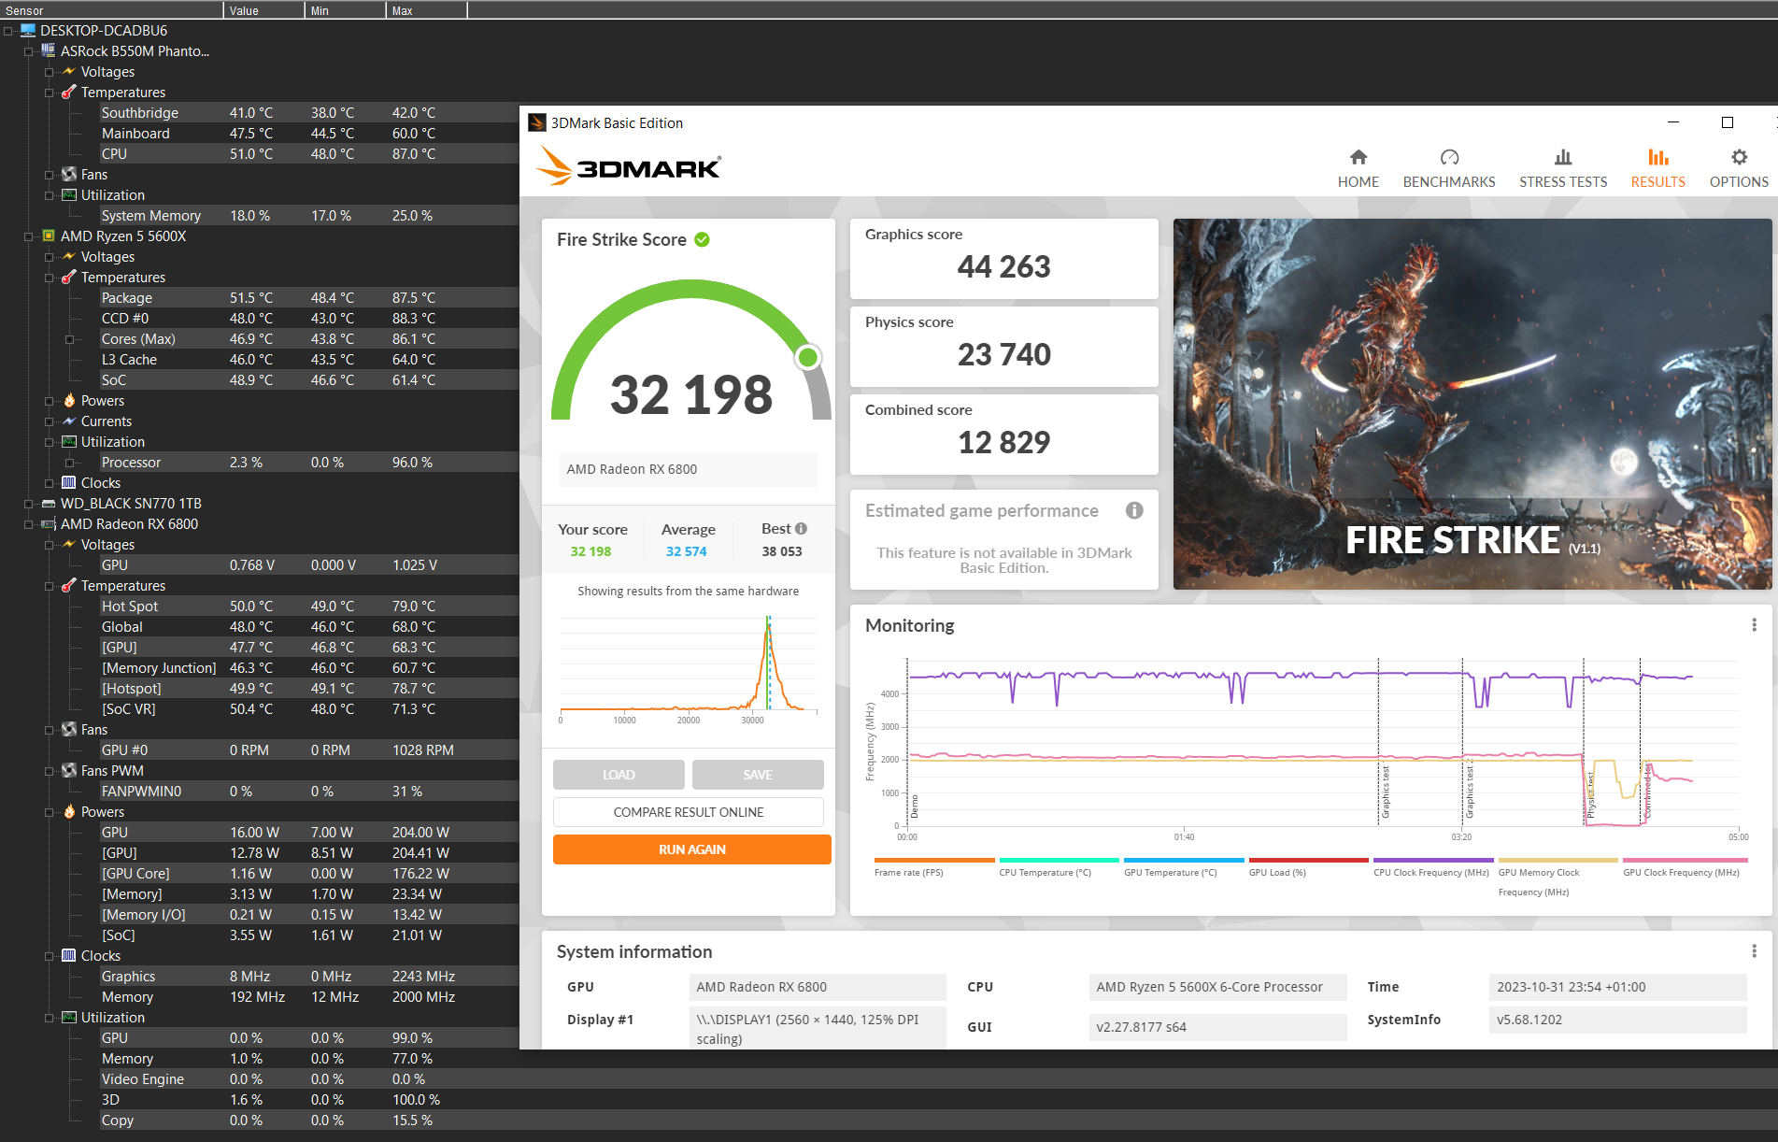Open 3DMark OPTIONS

(1739, 168)
